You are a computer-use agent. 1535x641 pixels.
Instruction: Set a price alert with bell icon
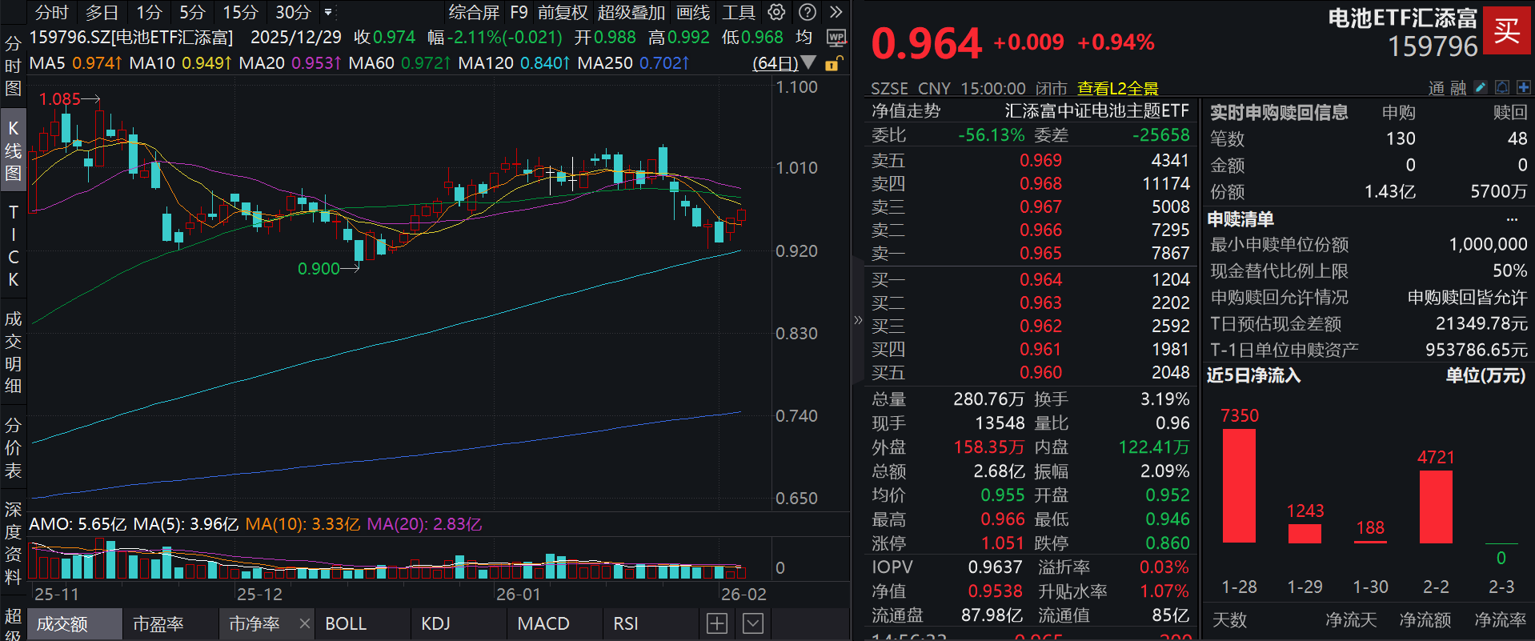[x=1502, y=87]
